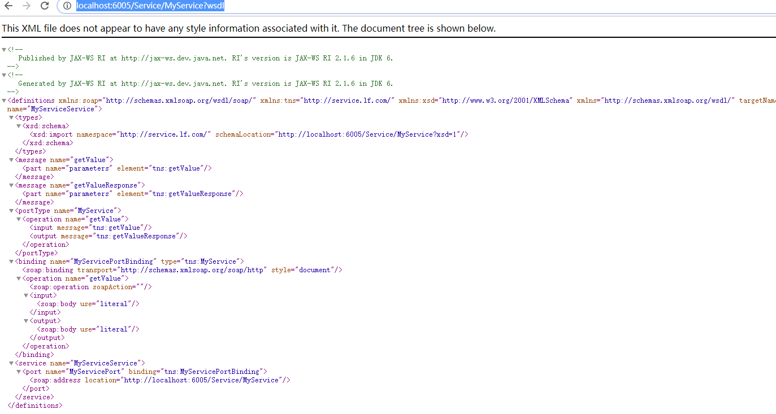776x414 pixels.
Task: Collapse the types element
Action: tap(11, 117)
